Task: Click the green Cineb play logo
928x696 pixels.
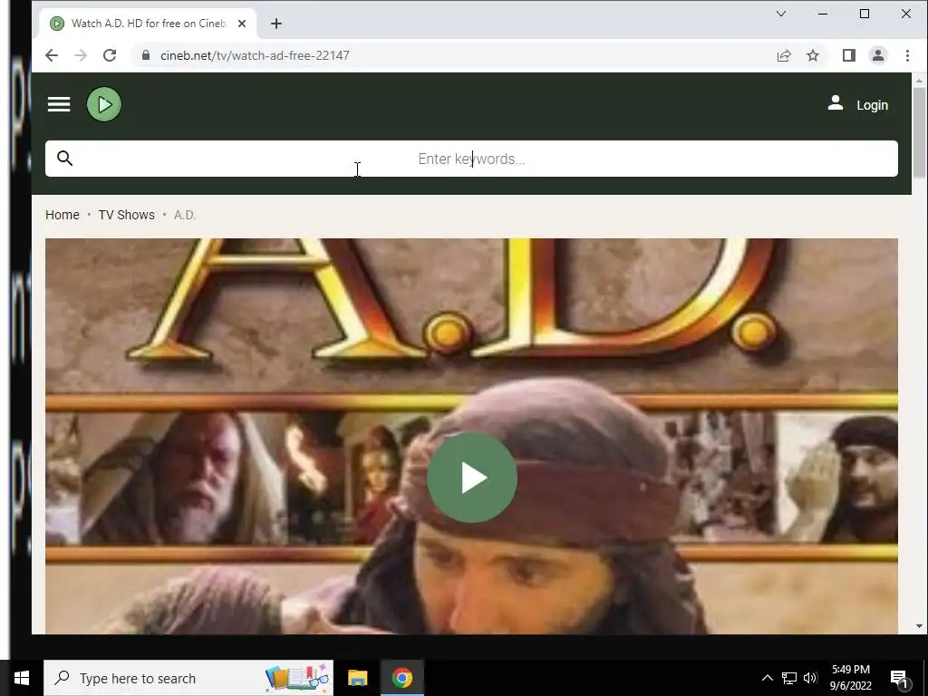Action: [x=104, y=105]
